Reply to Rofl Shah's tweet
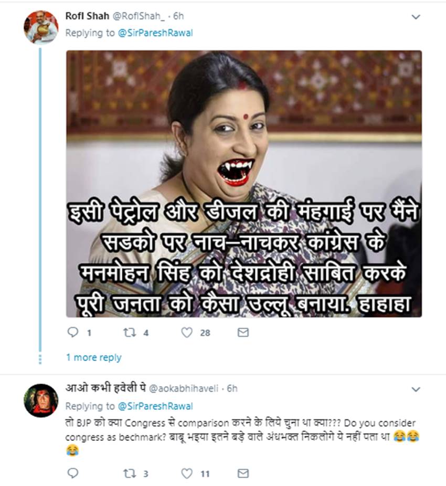Screen dimensions: 446x486 pos(73,332)
